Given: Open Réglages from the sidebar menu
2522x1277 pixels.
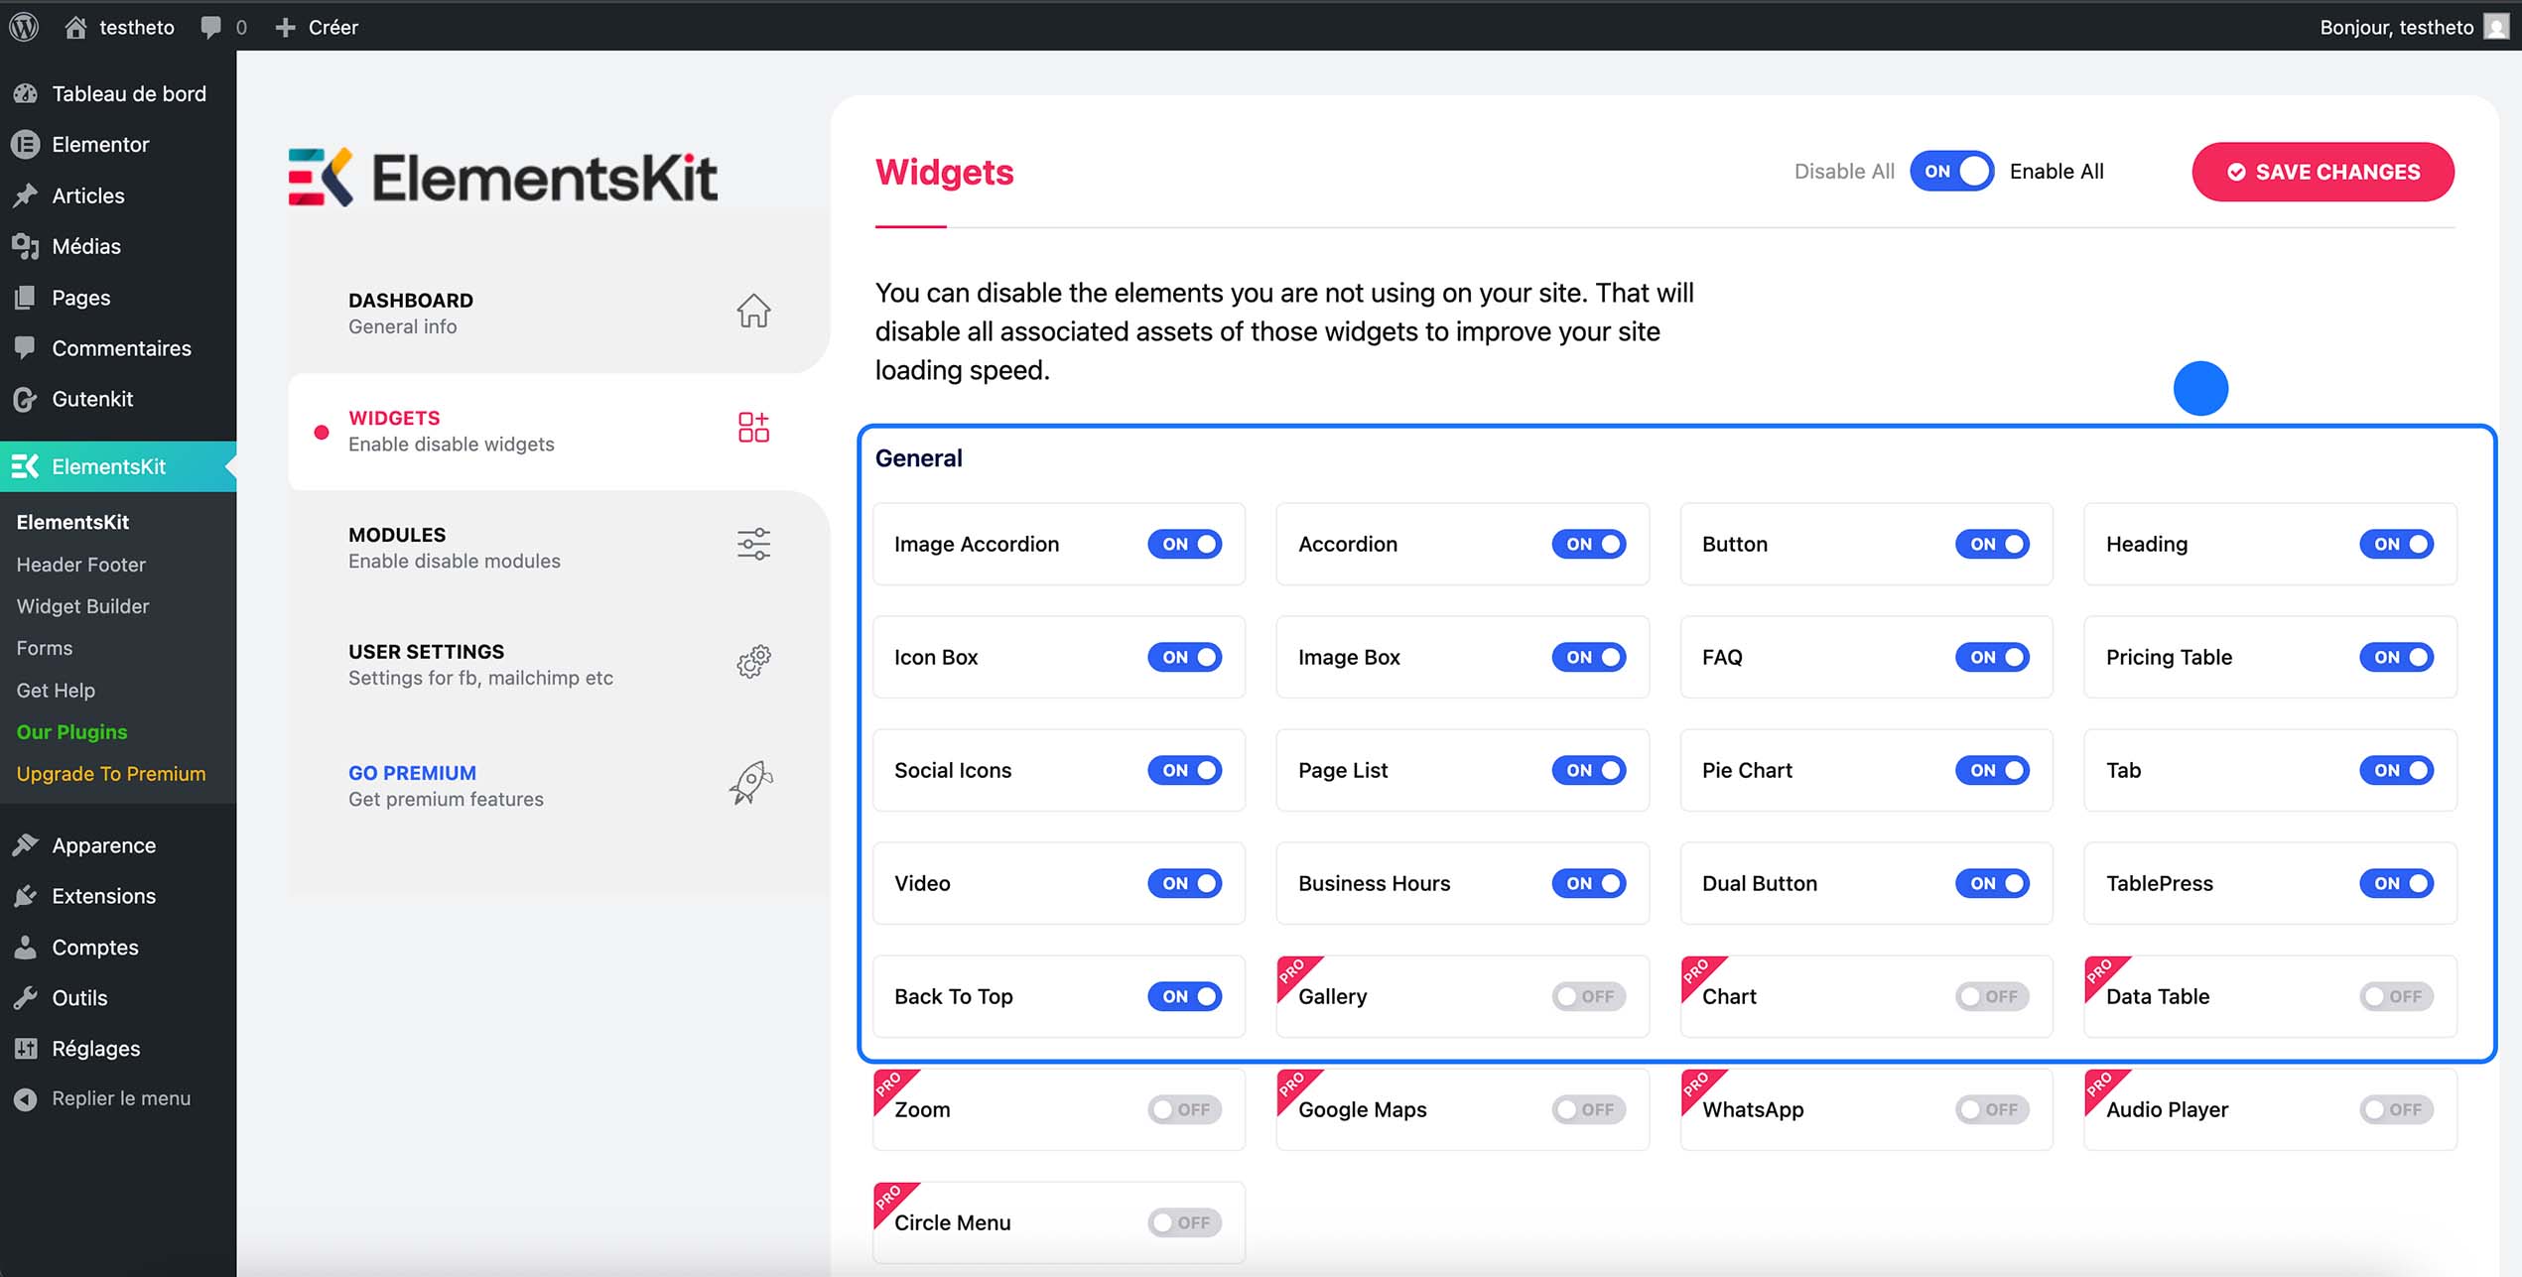Looking at the screenshot, I should [x=95, y=1048].
